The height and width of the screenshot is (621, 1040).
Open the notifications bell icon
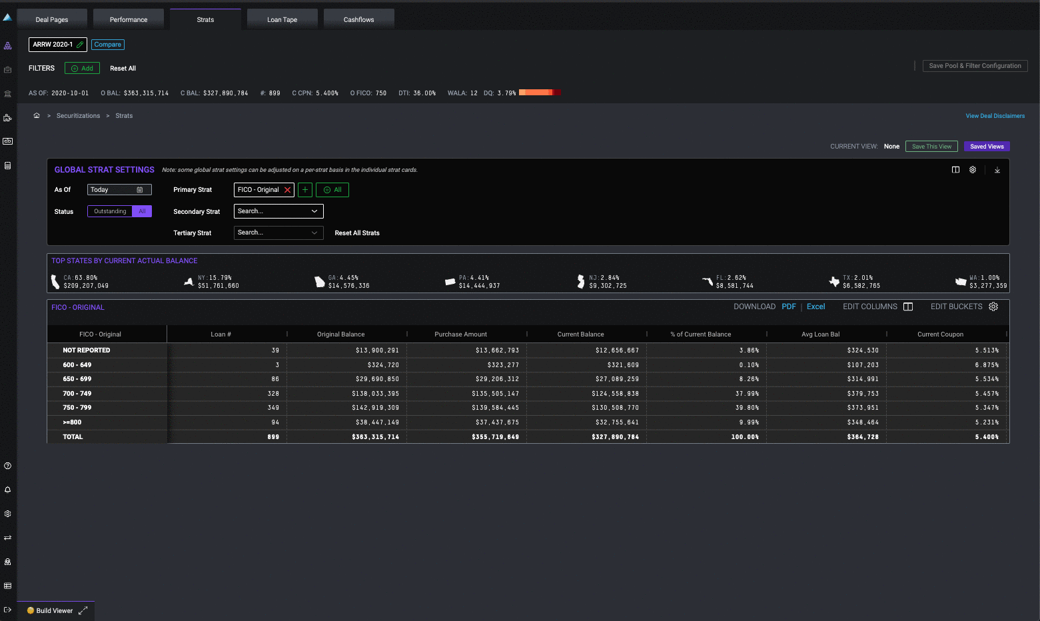[x=7, y=490]
